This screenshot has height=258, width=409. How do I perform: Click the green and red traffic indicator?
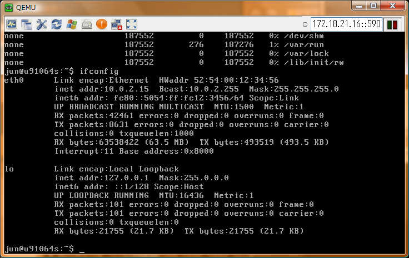tap(392, 25)
